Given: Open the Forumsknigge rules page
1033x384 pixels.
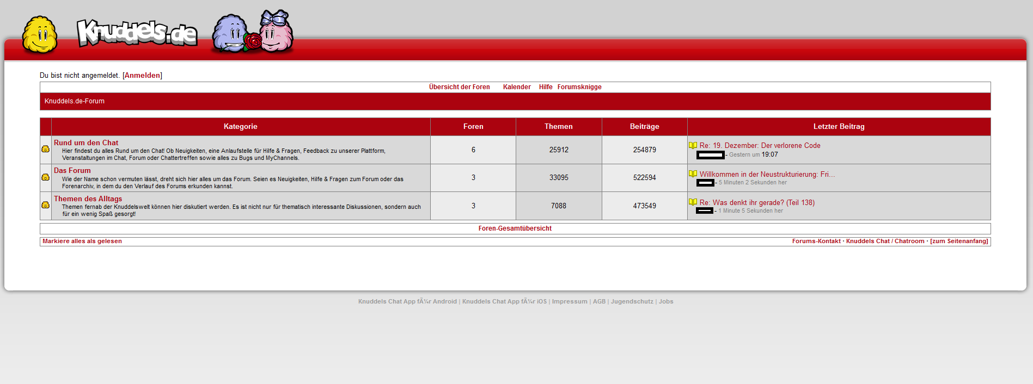Looking at the screenshot, I should [x=579, y=87].
